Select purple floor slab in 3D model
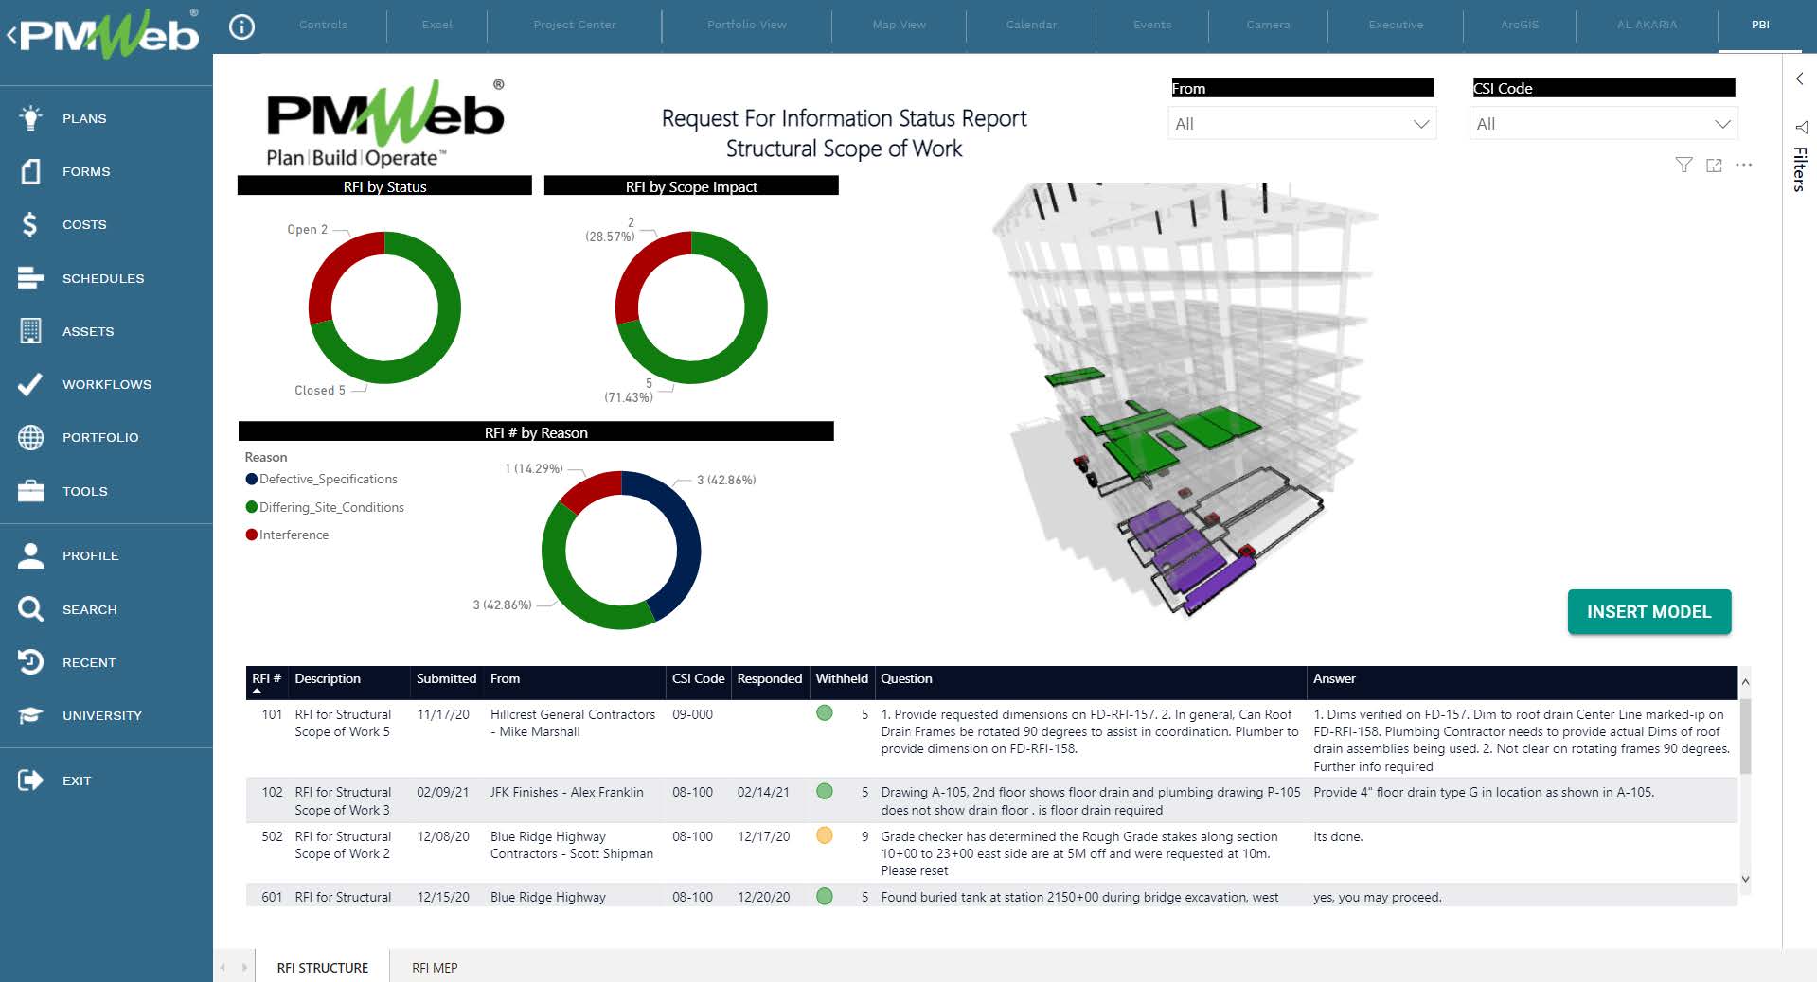 pos(1191,558)
